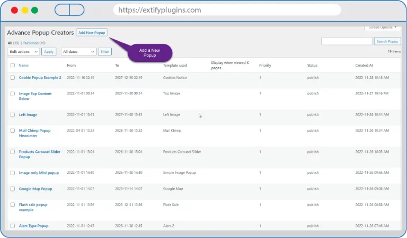407x238 pixels.
Task: Click the Filter button
Action: point(104,52)
